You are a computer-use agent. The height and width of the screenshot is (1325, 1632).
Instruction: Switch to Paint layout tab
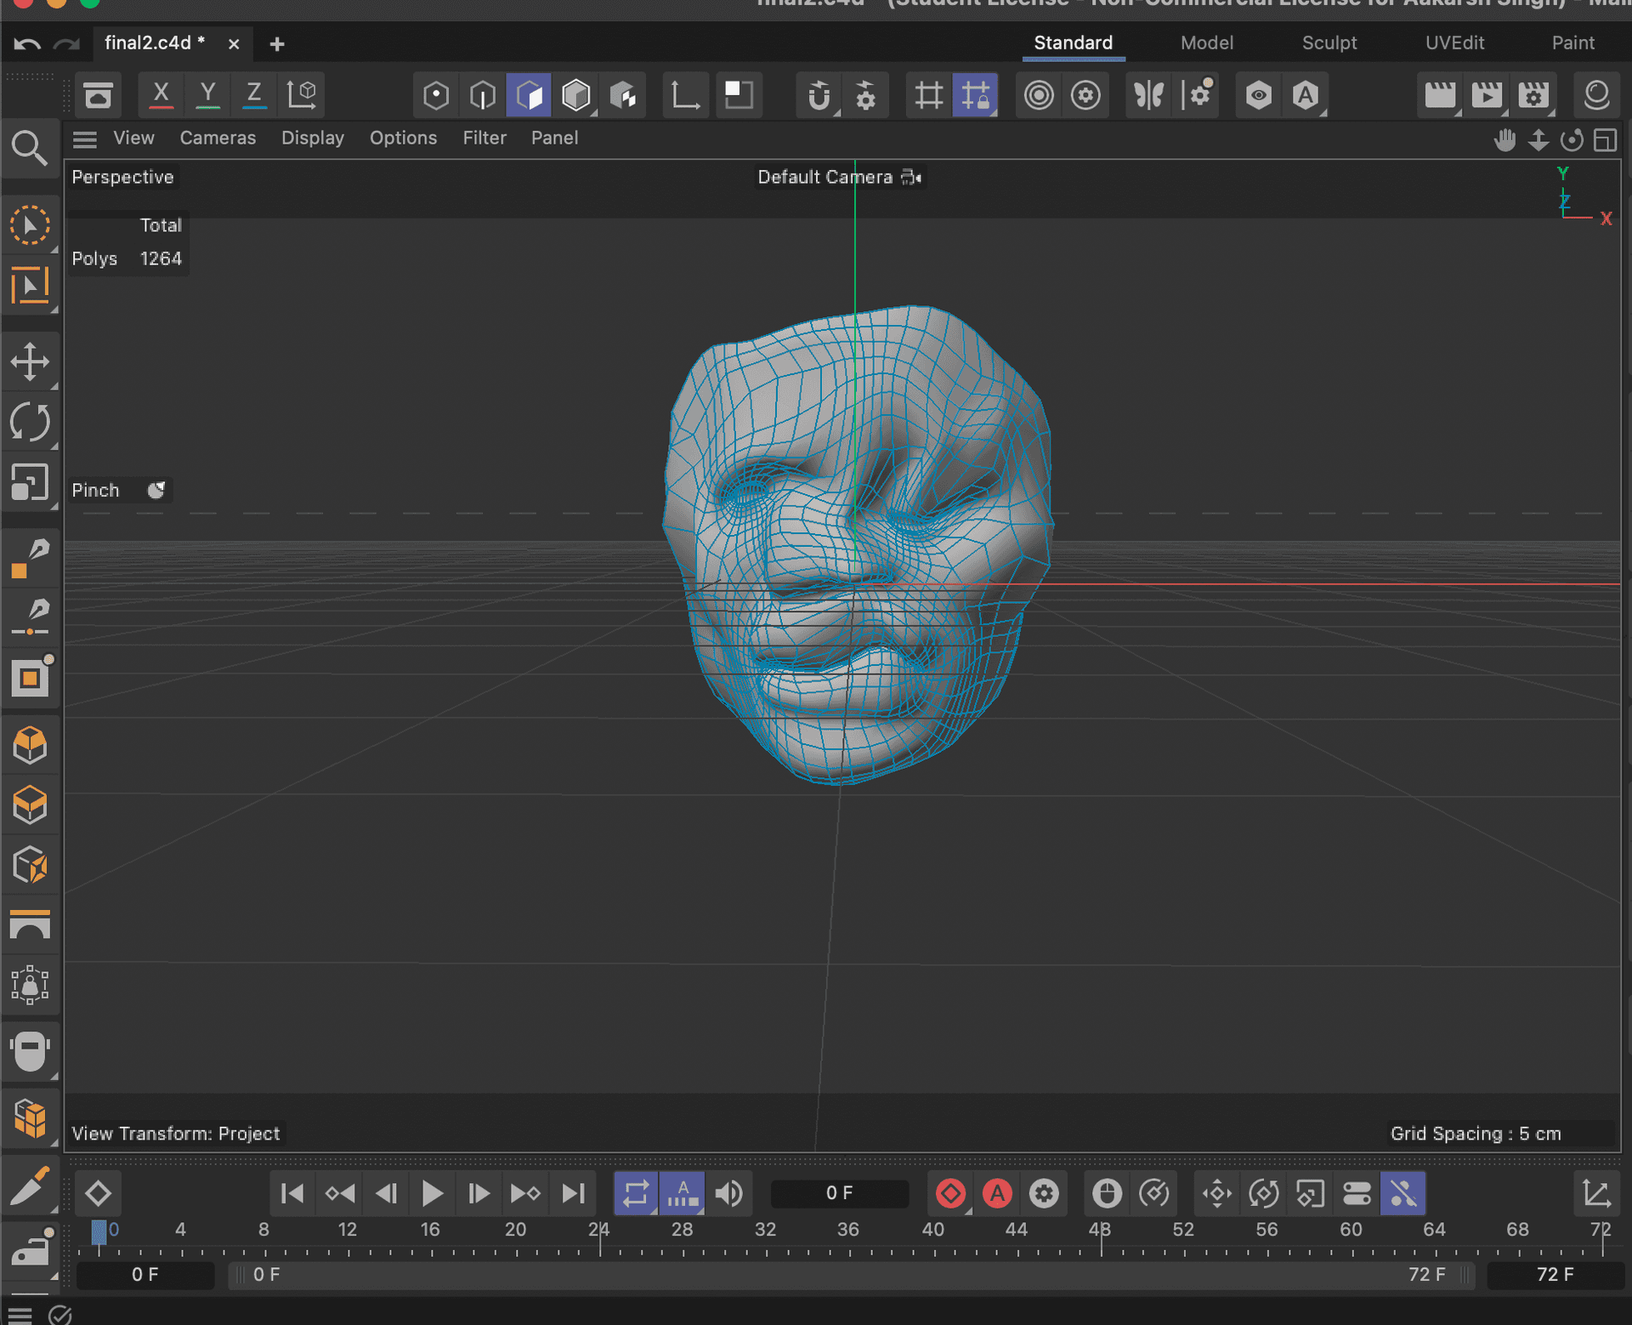coord(1572,43)
